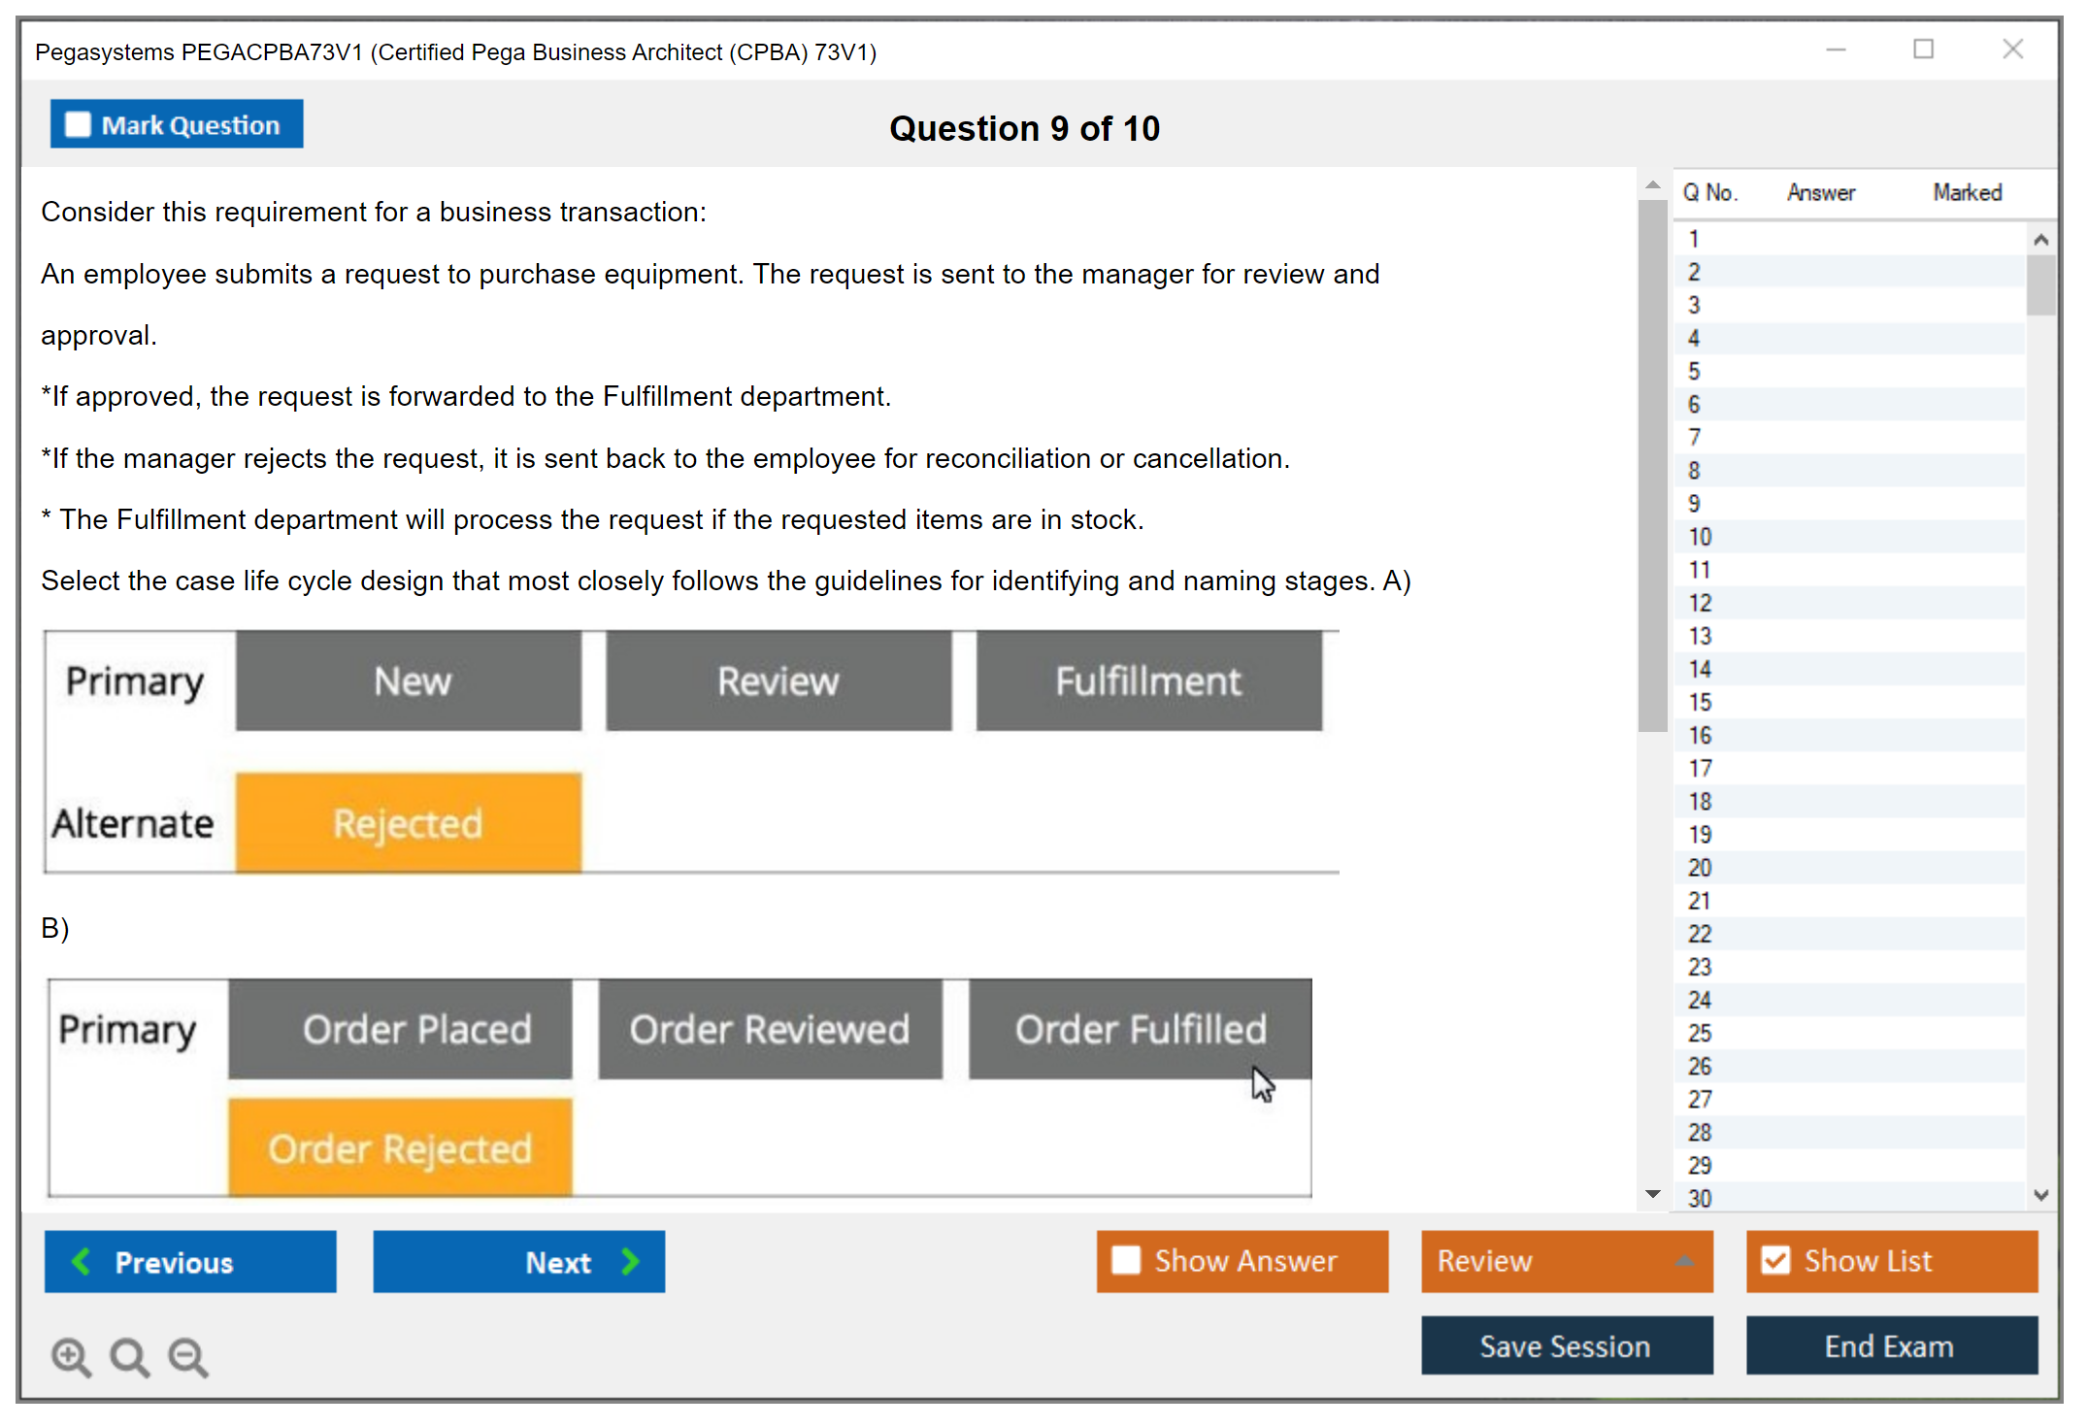The image size is (2087, 1427).
Task: Enable the Show Answer checkbox
Action: (x=1126, y=1261)
